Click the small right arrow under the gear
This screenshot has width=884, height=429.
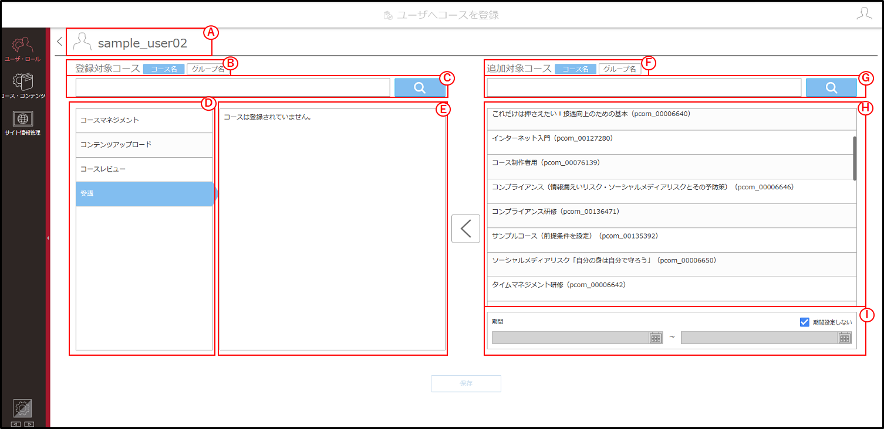(x=29, y=424)
